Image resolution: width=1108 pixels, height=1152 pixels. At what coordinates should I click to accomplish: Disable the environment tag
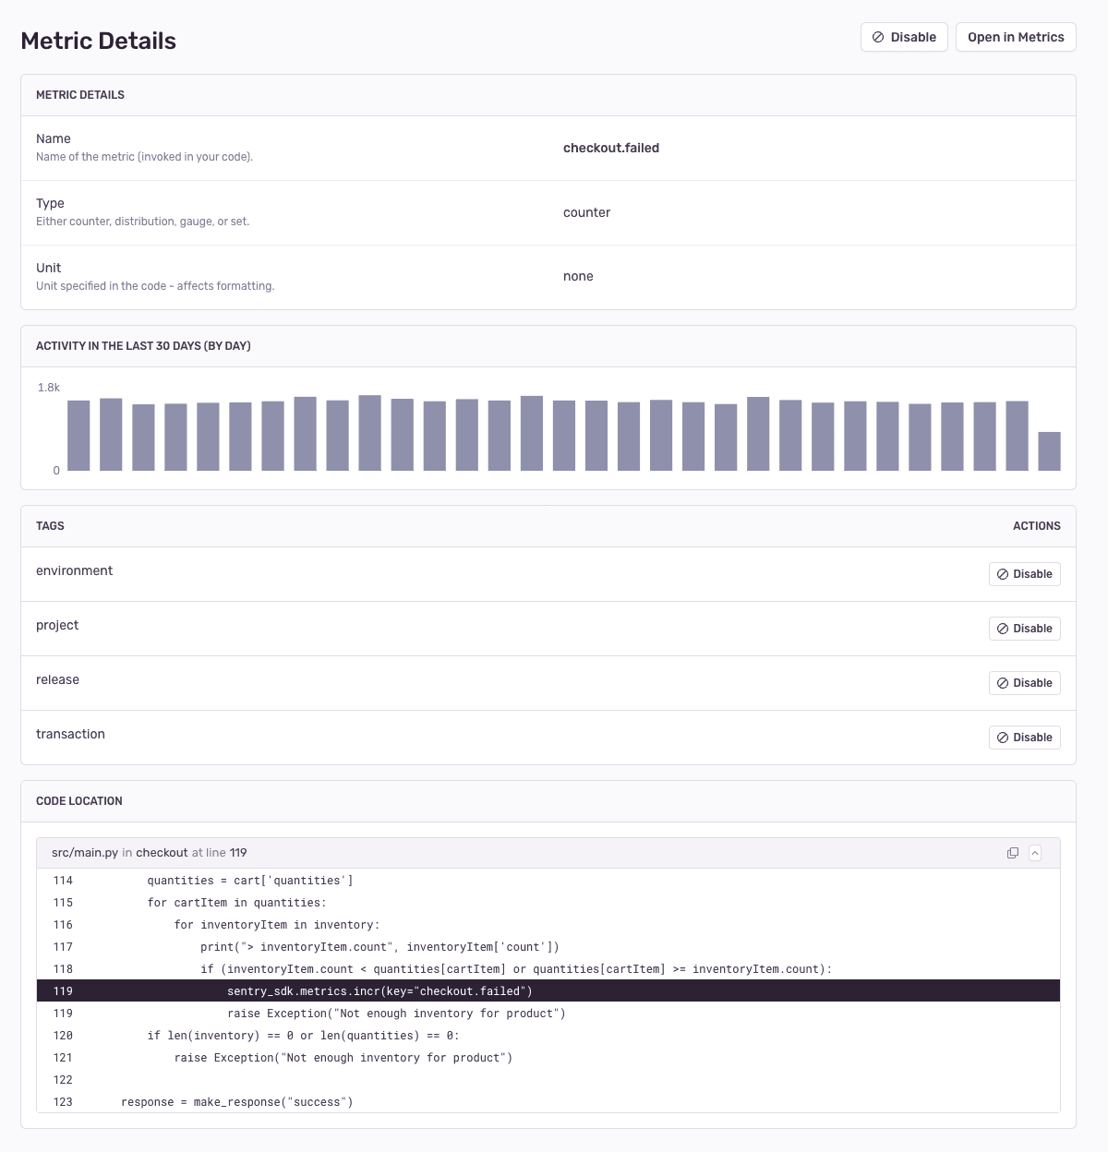click(x=1024, y=573)
